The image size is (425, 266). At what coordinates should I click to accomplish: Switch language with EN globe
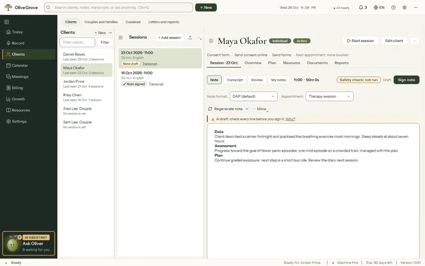(379, 7)
